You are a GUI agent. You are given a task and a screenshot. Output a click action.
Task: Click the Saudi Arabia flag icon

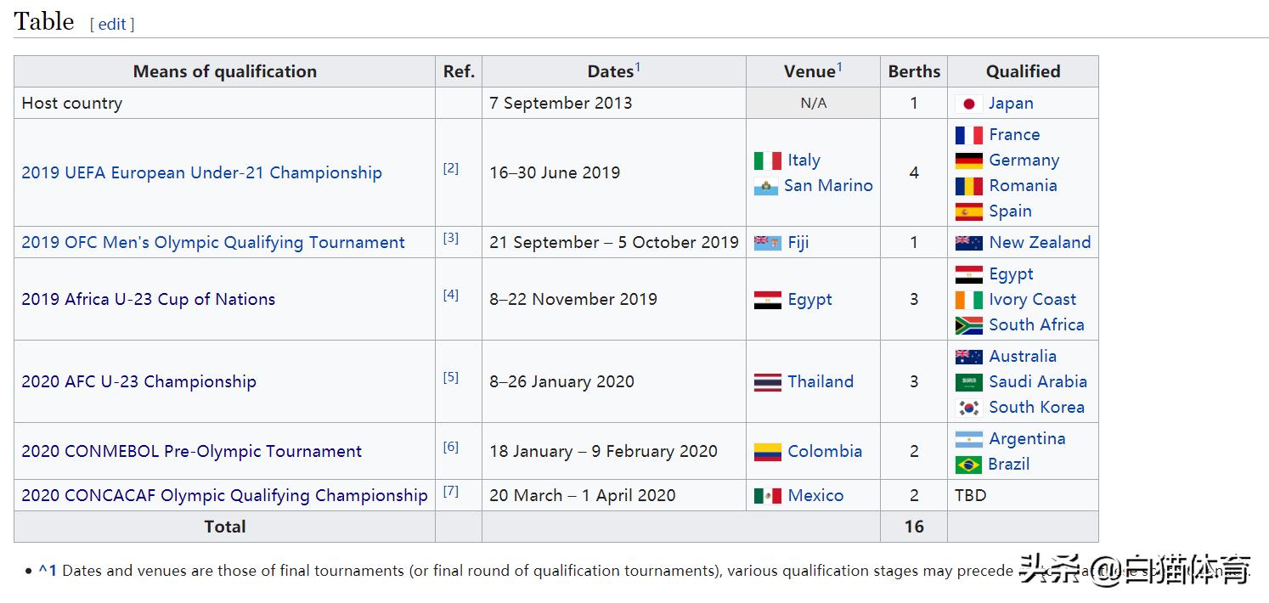(x=968, y=382)
